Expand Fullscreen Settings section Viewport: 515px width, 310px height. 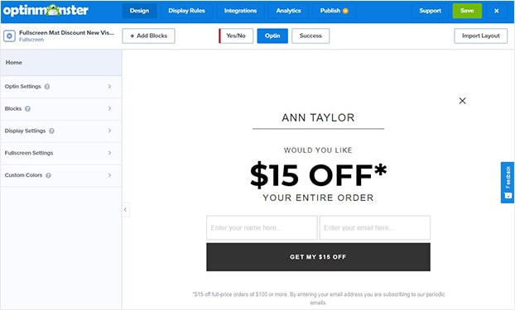tap(60, 153)
